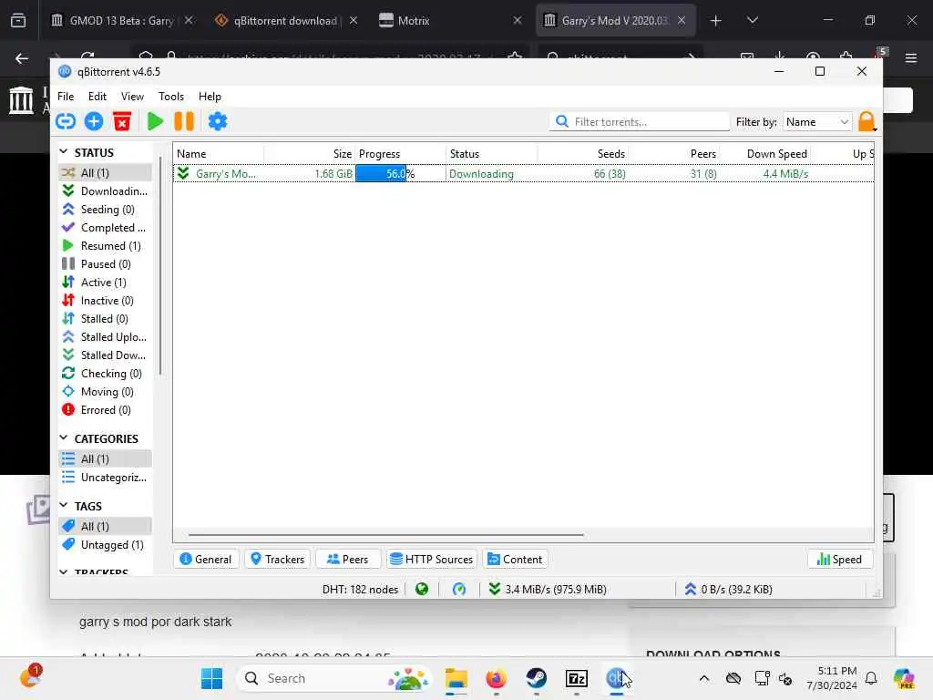Select Checking (0) status filter
933x700 pixels.
click(105, 374)
